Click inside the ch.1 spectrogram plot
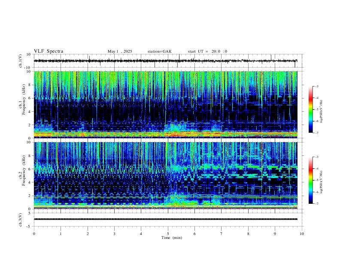The height and width of the screenshot is (262, 340). (x=166, y=104)
